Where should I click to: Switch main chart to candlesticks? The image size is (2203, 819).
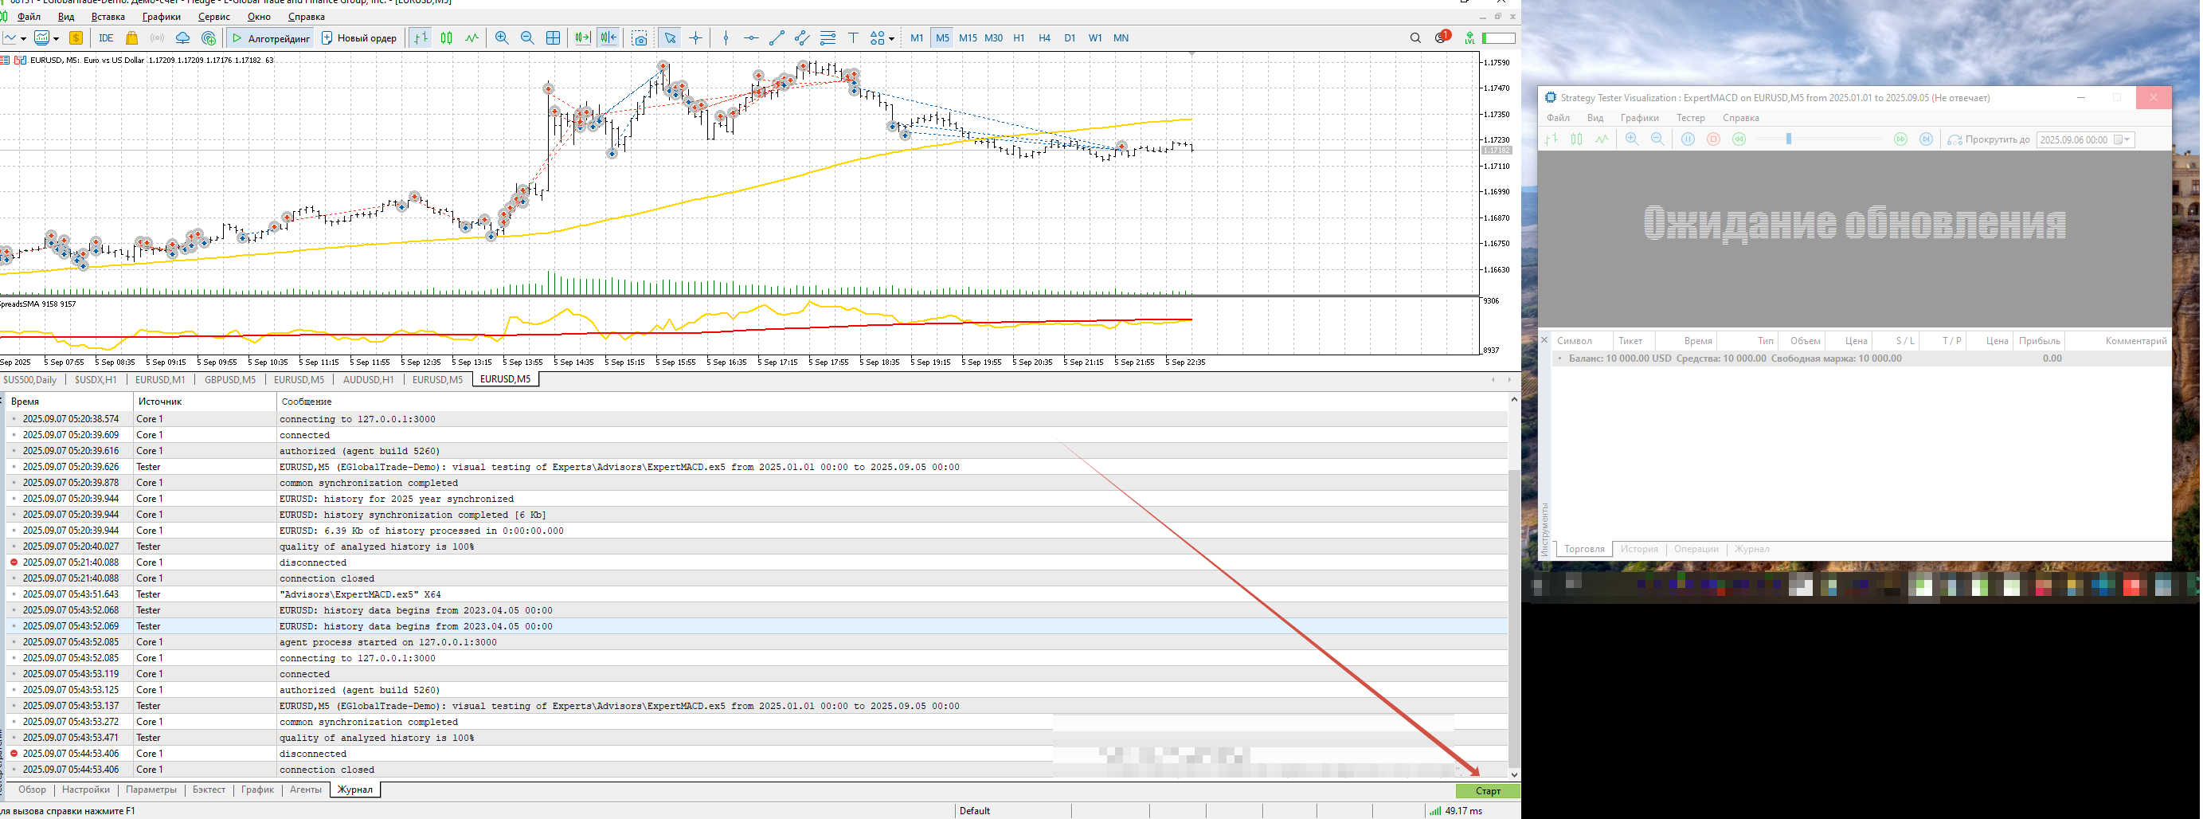pyautogui.click(x=447, y=37)
